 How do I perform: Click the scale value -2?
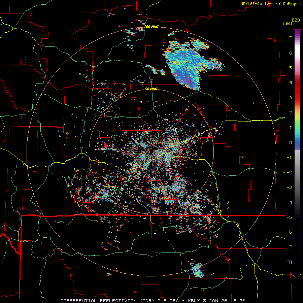pyautogui.click(x=289, y=173)
